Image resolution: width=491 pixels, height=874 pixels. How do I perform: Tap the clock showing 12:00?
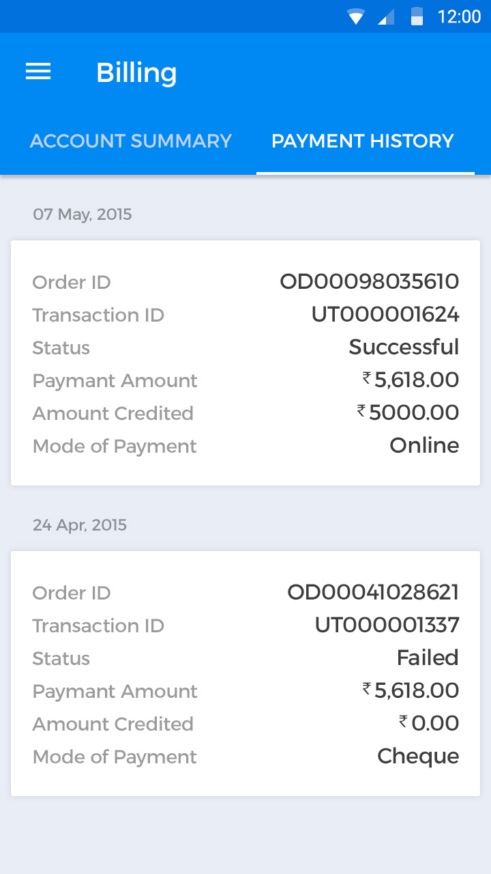(459, 16)
